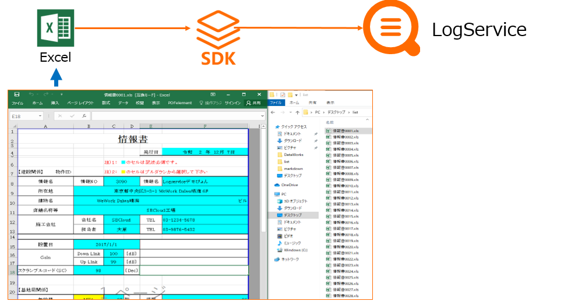This screenshot has height=301, width=564.
Task: Click the Undo arrow in Excel
Action: coord(31,94)
